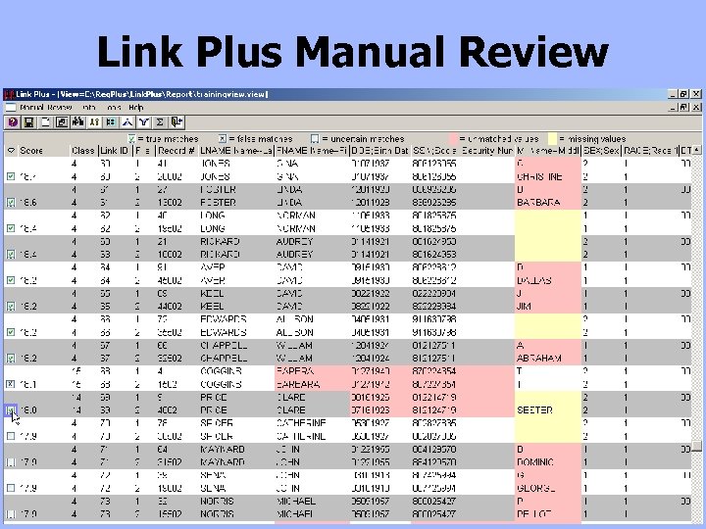Click the exit door toolbar icon
This screenshot has width=706, height=529.
click(x=176, y=122)
